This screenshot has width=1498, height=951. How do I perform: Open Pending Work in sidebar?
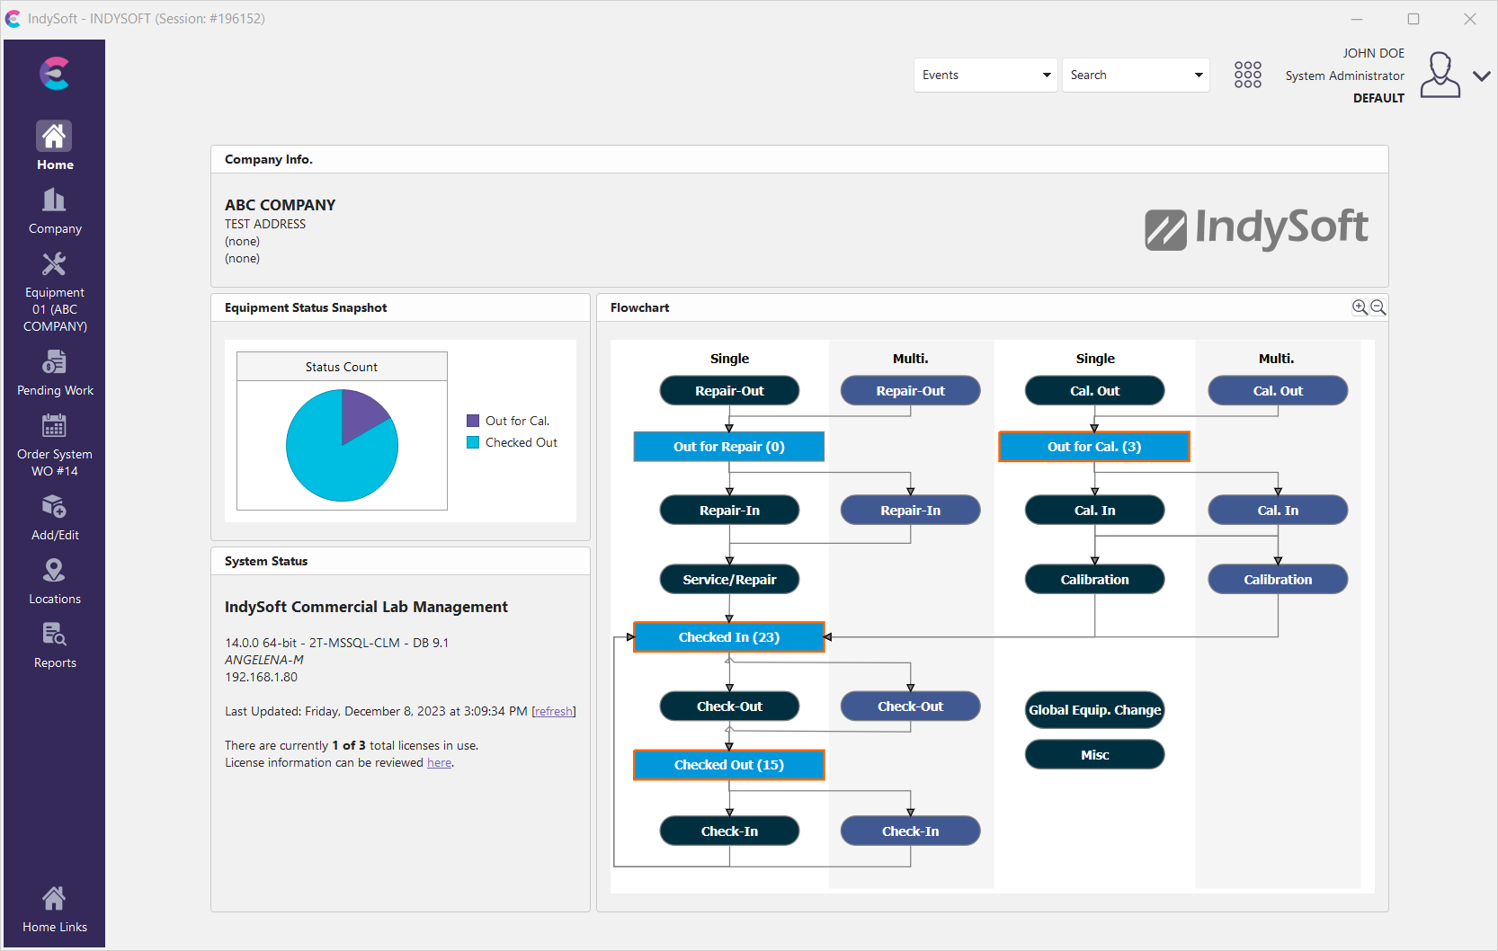click(x=54, y=363)
